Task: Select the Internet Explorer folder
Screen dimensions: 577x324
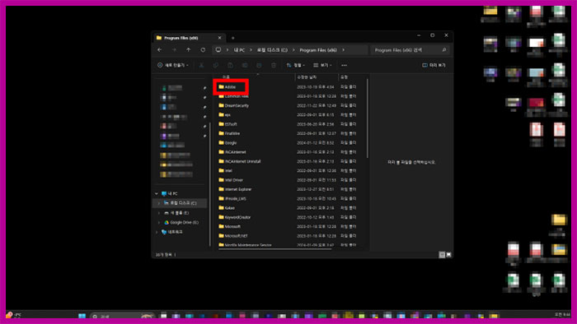Action: tap(238, 189)
